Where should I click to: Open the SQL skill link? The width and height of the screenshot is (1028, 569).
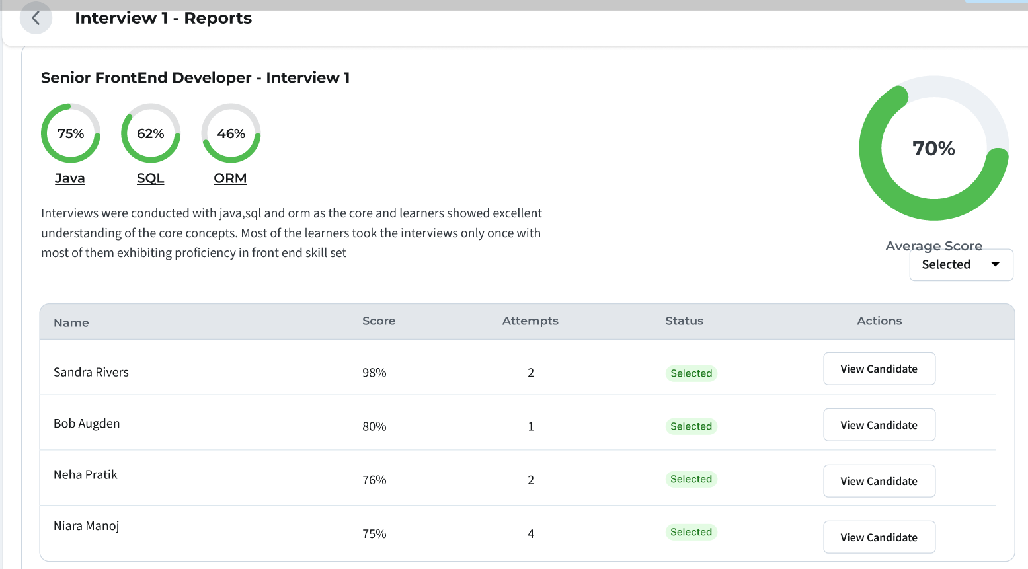coord(151,178)
